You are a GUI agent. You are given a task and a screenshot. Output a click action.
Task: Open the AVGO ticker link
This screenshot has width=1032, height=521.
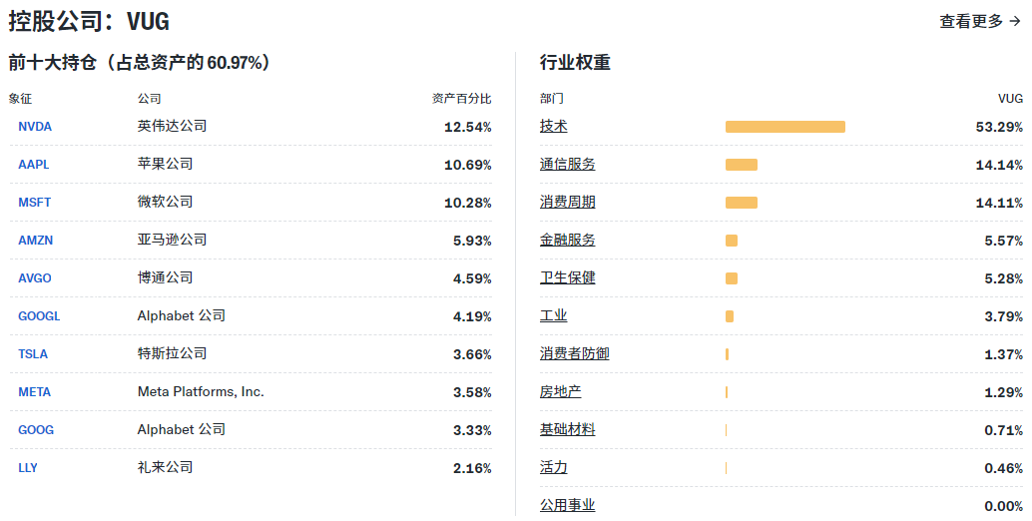(x=35, y=278)
